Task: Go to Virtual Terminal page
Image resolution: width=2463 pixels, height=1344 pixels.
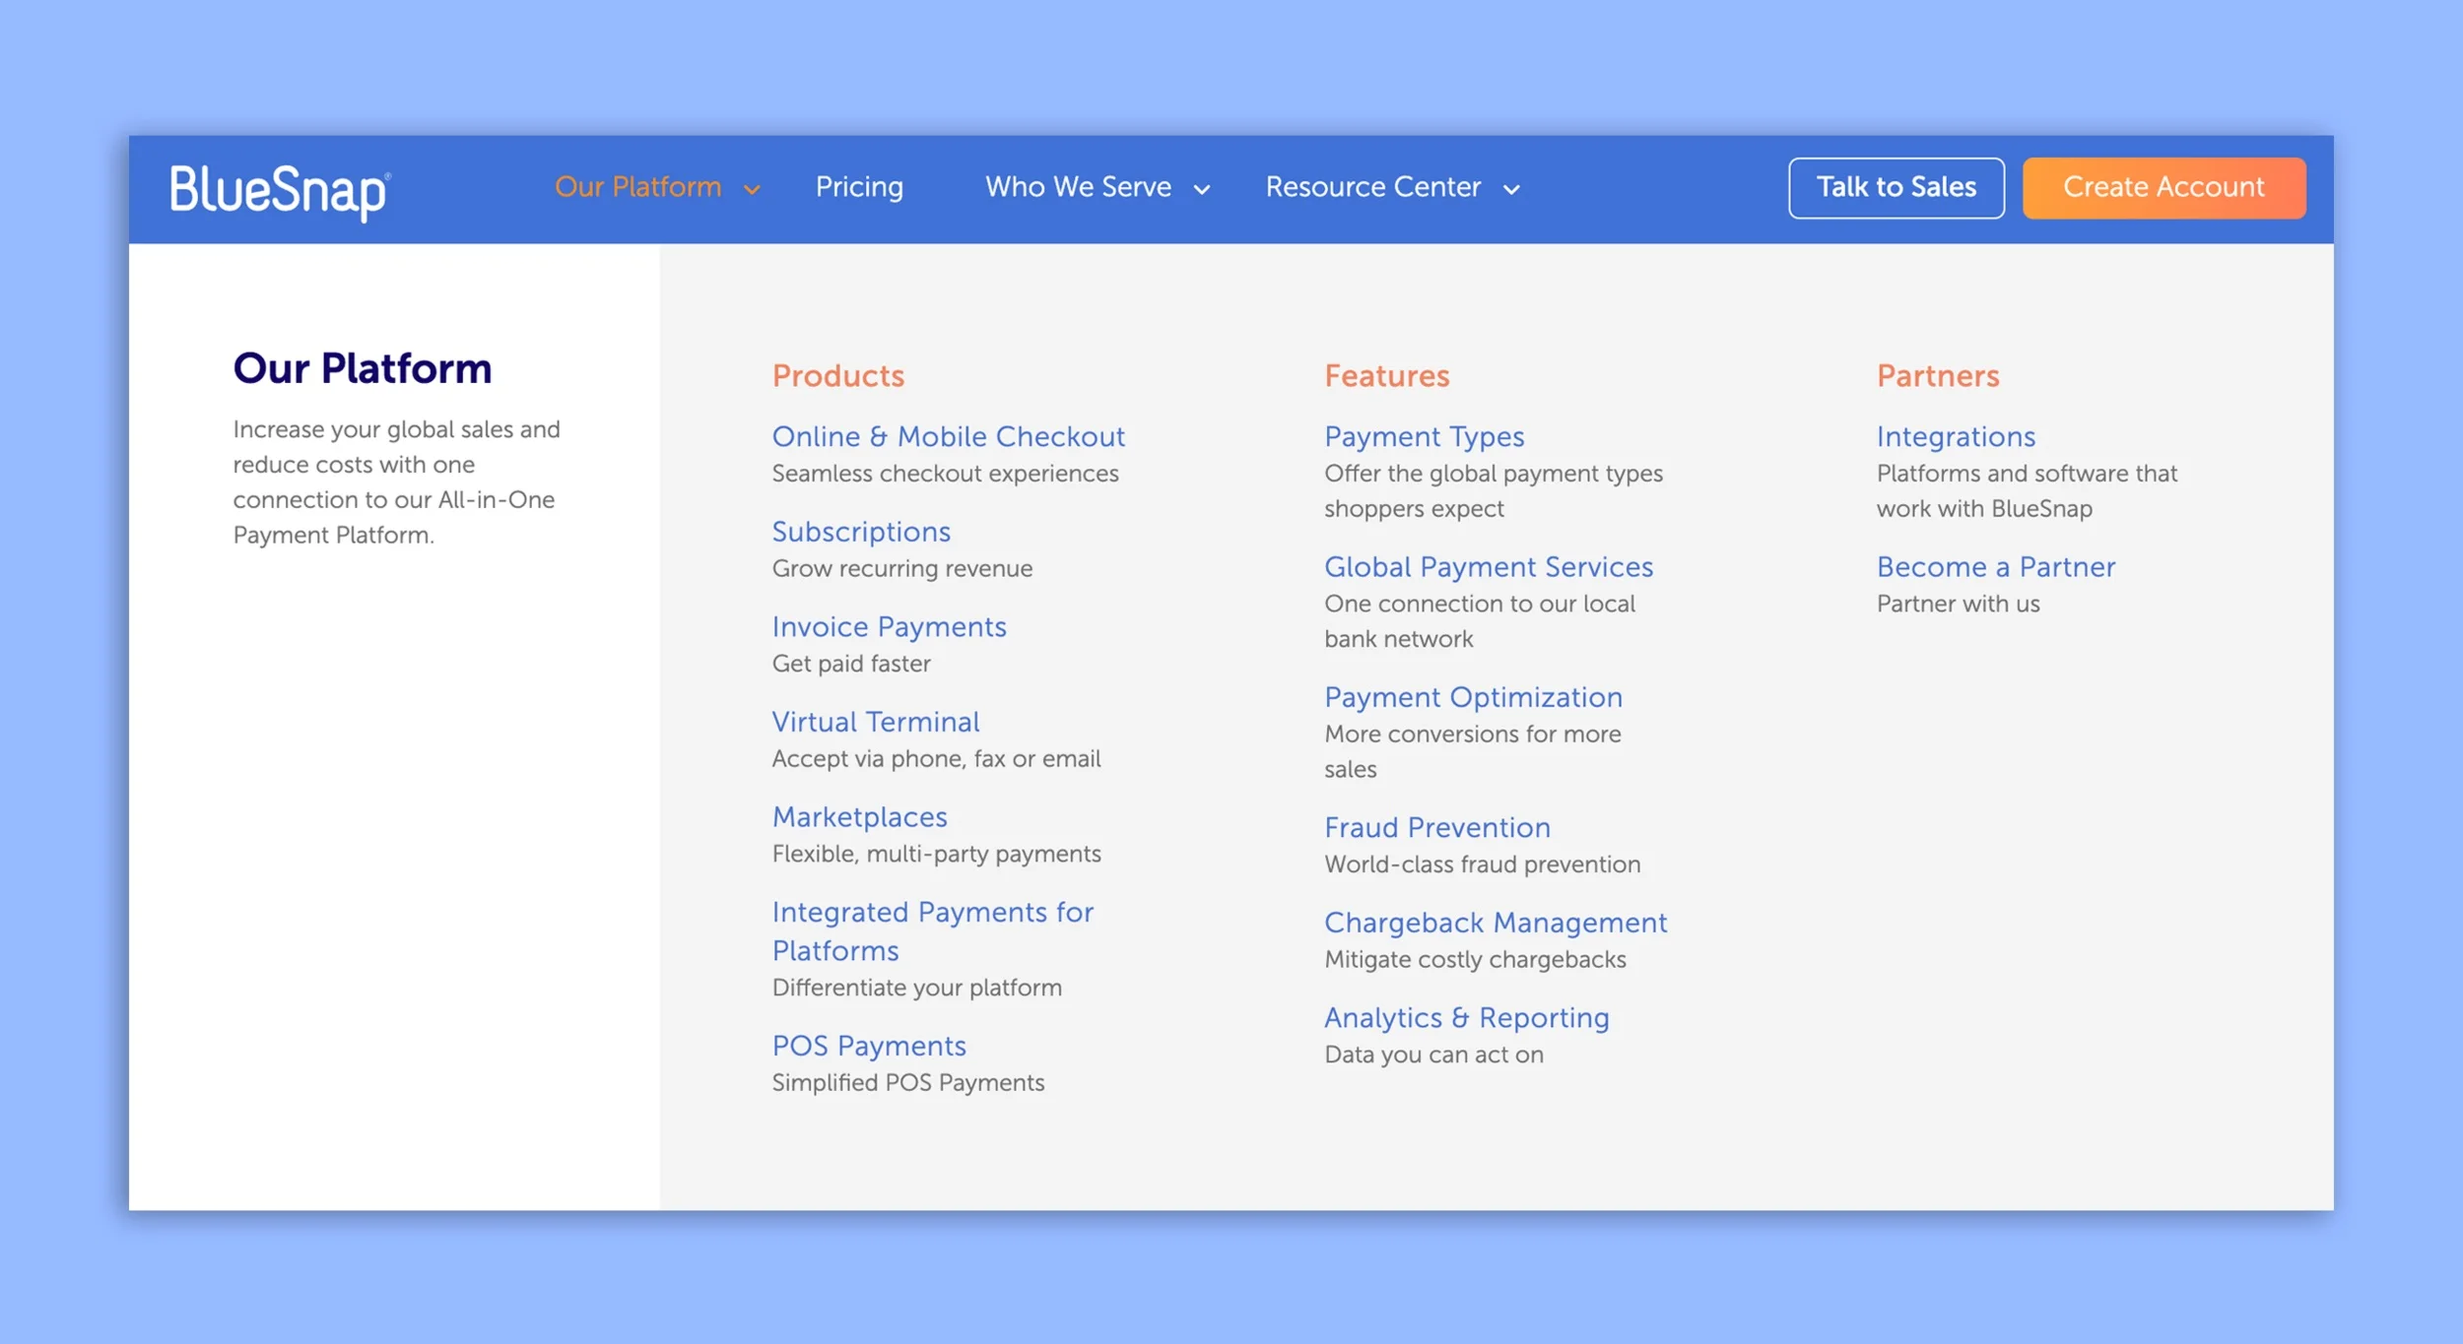Action: point(876,722)
